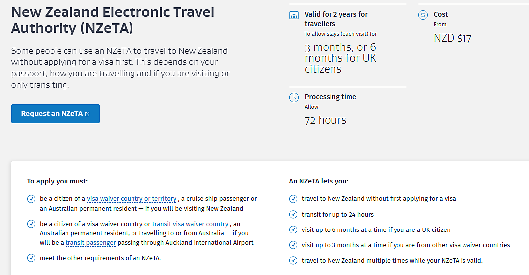529x275 pixels.
Task: Open the Request an NZeTA button
Action: click(x=55, y=114)
